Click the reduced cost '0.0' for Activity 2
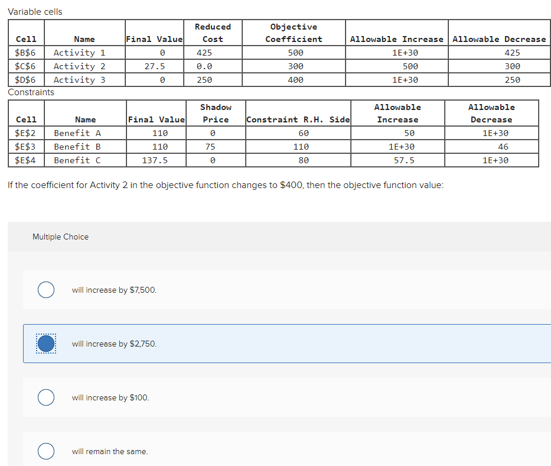 (204, 66)
